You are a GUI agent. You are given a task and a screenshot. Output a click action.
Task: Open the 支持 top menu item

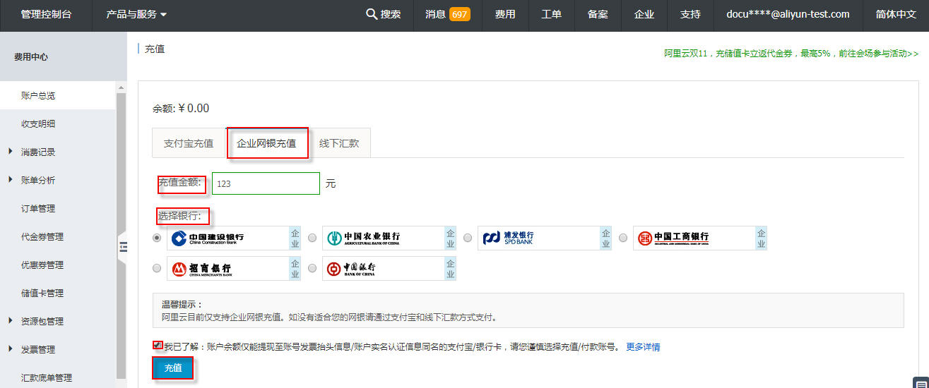click(690, 14)
